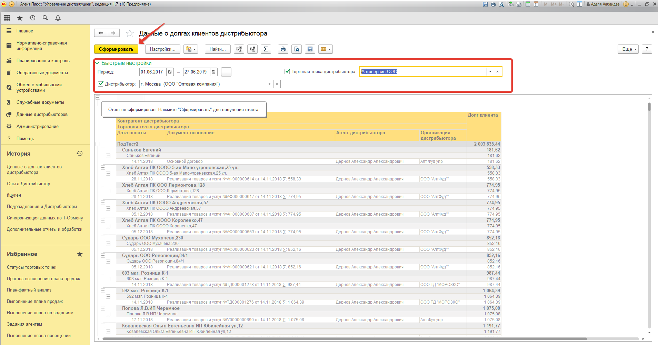The height and width of the screenshot is (345, 658).
Task: Open print preview in report toolbar
Action: click(297, 49)
